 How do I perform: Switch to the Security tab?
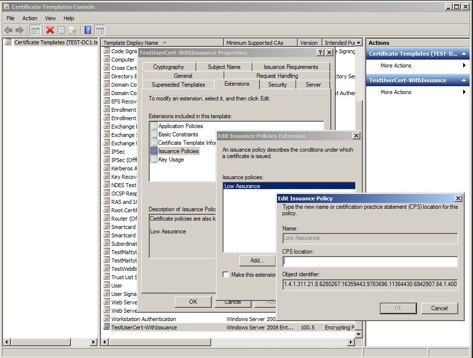277,85
